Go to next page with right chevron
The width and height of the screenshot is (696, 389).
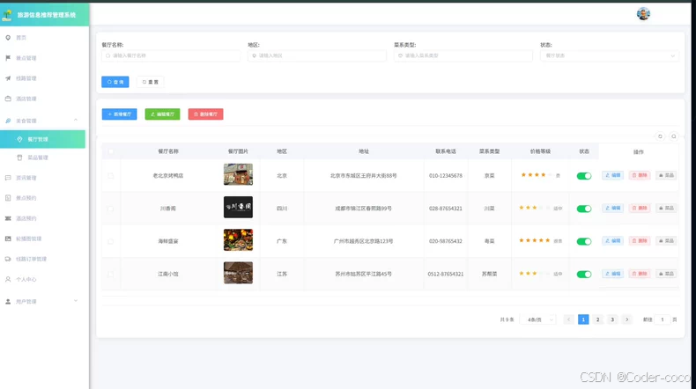coord(626,319)
